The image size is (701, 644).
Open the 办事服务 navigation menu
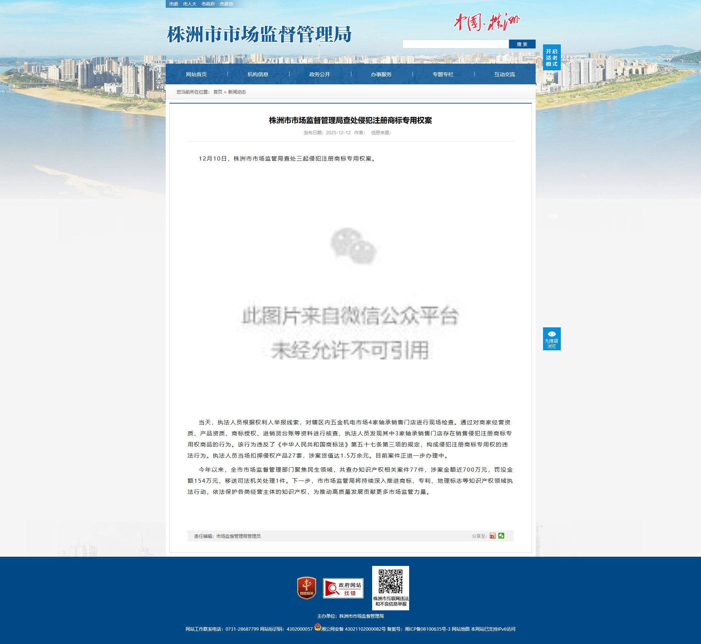(381, 74)
